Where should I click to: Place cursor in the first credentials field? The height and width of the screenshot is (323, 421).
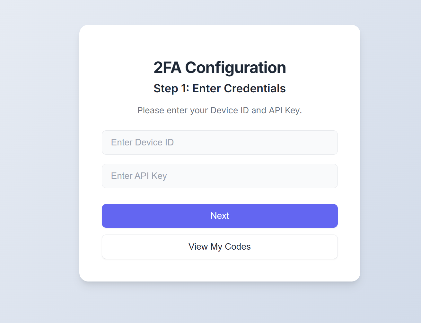click(220, 143)
